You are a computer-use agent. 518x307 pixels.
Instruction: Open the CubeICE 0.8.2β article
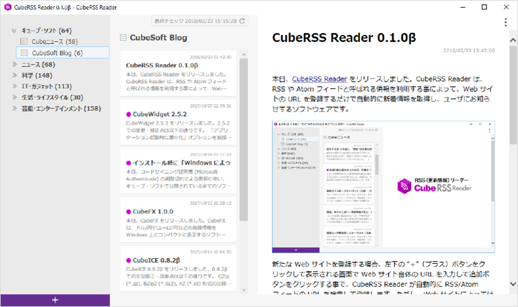coord(178,268)
